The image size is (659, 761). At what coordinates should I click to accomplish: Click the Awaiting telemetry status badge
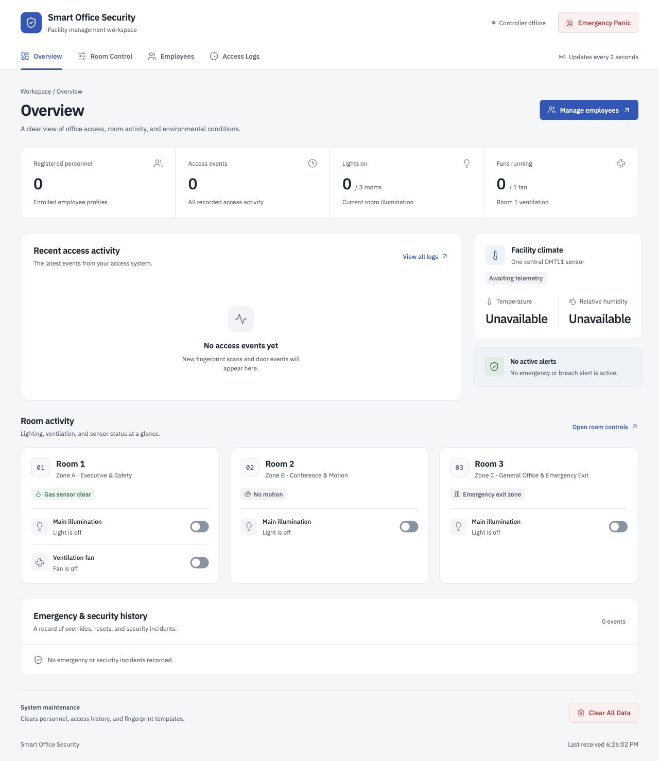point(516,278)
